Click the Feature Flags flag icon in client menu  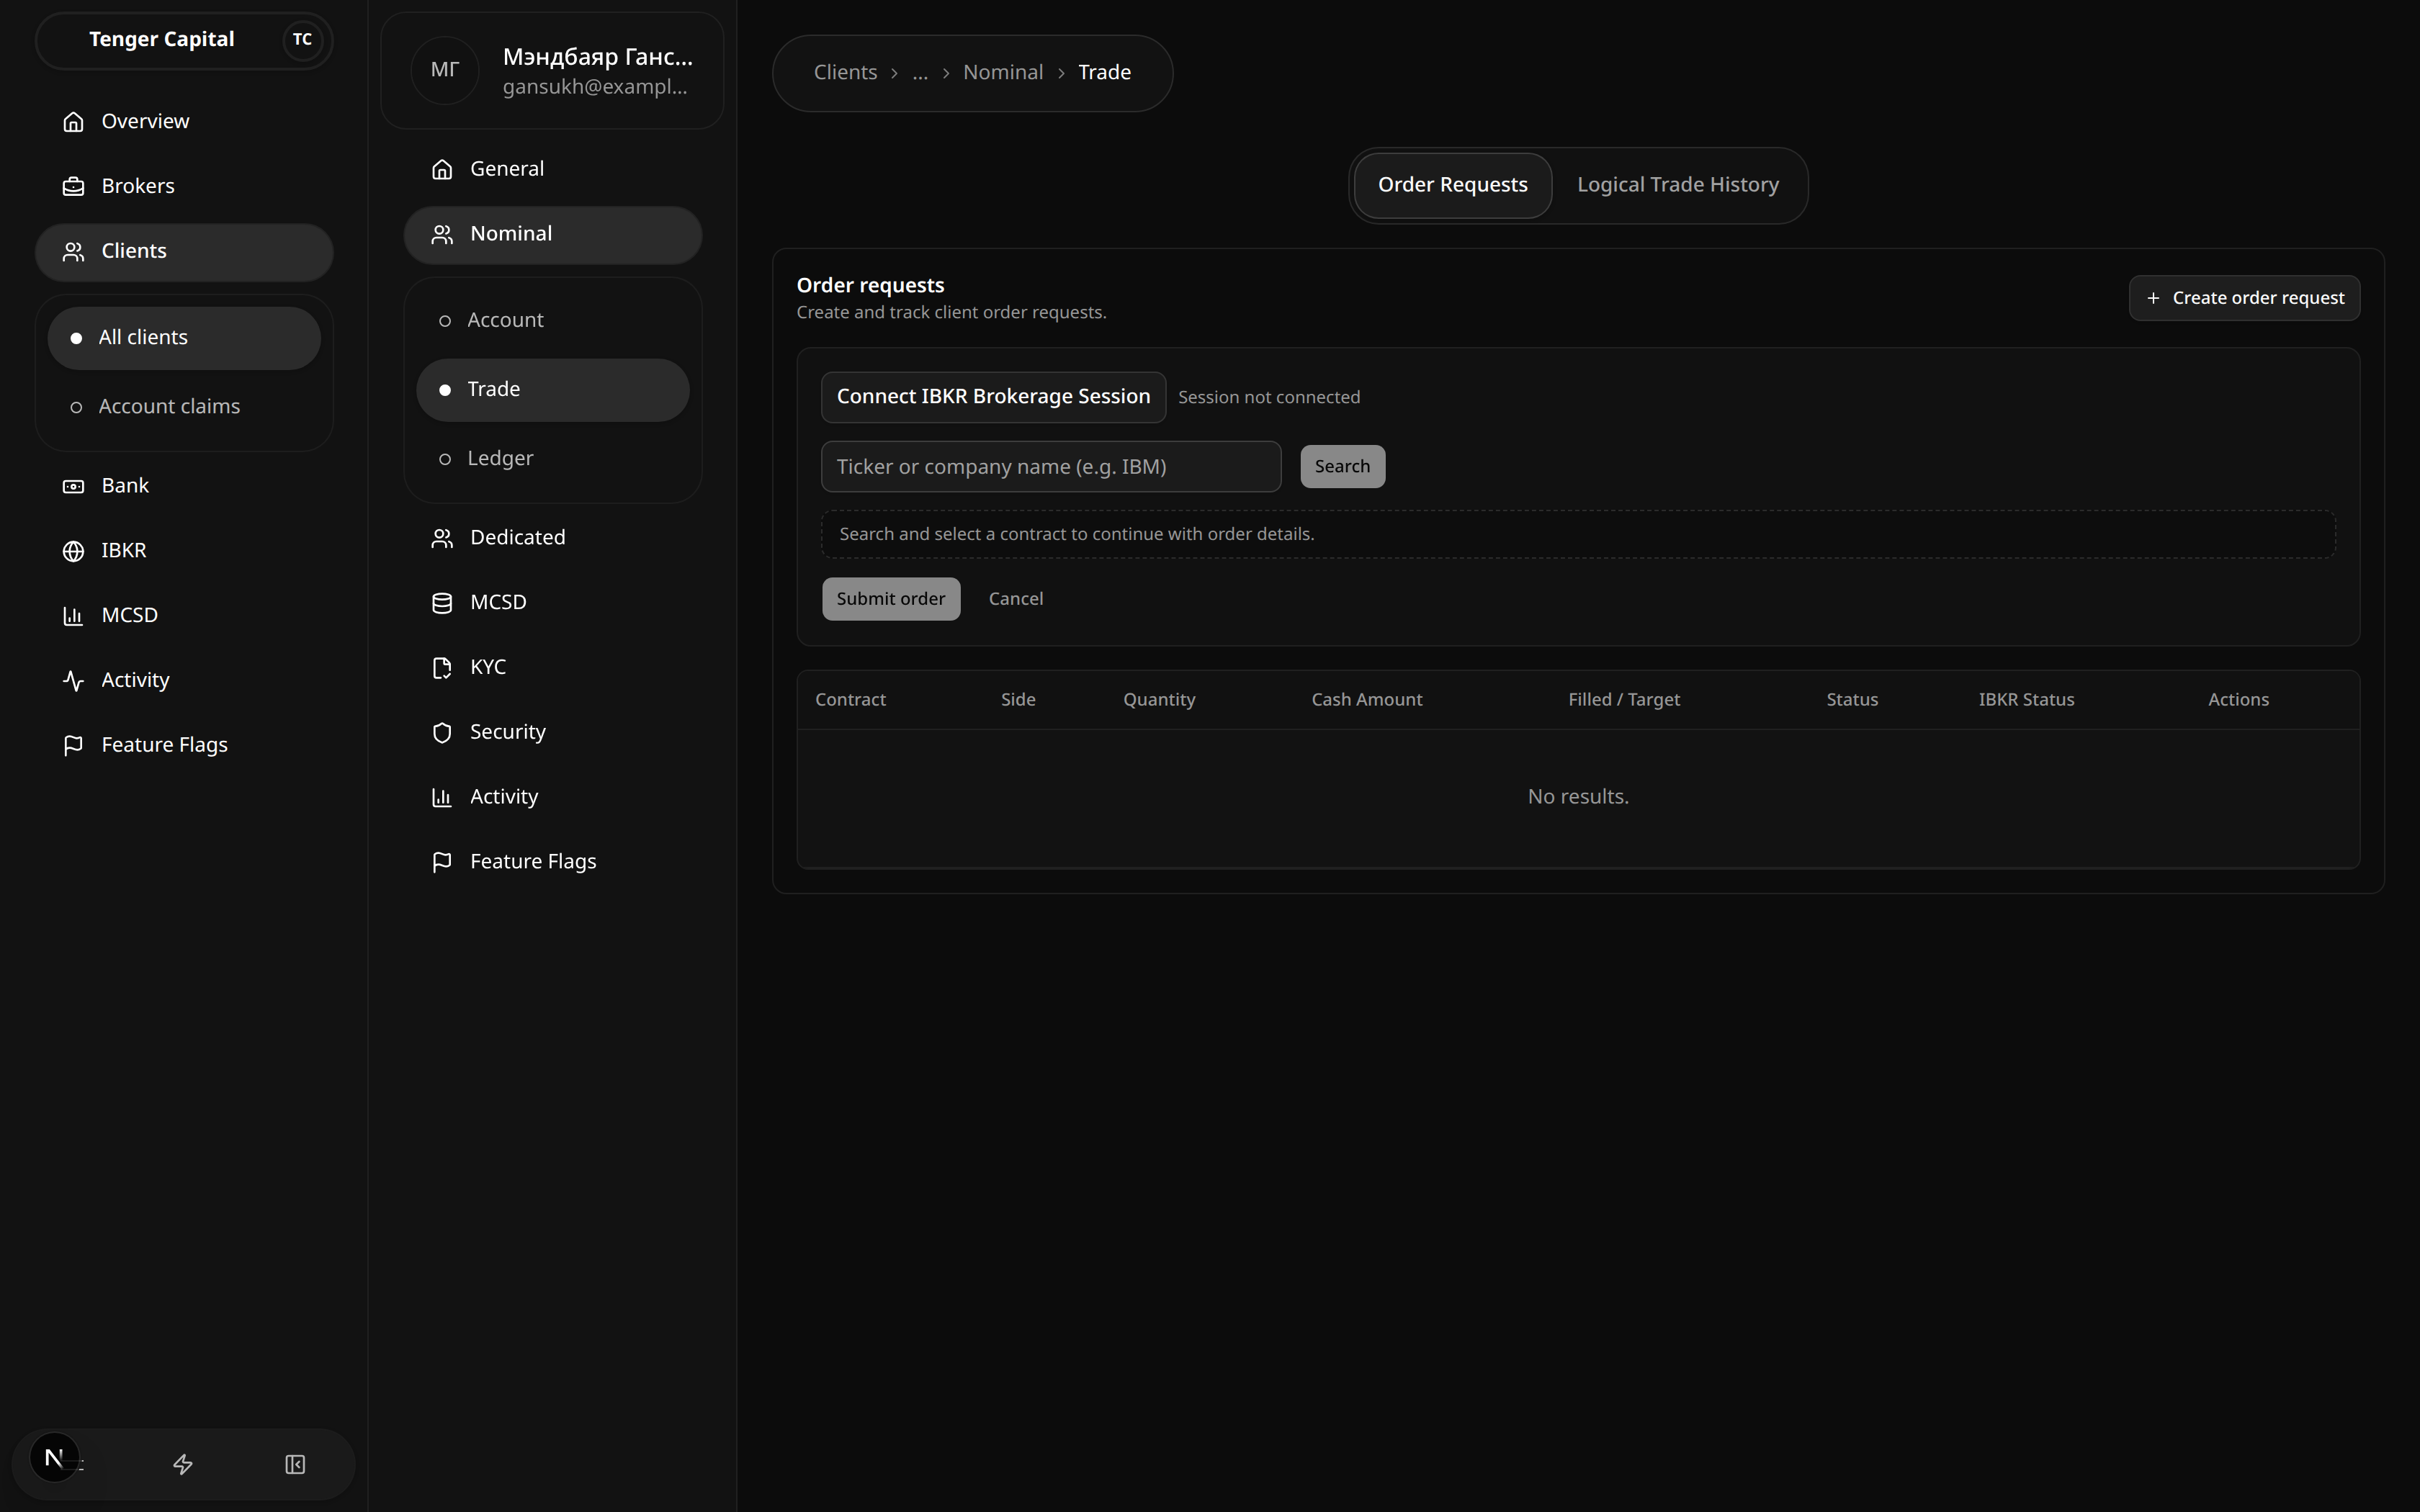point(442,863)
